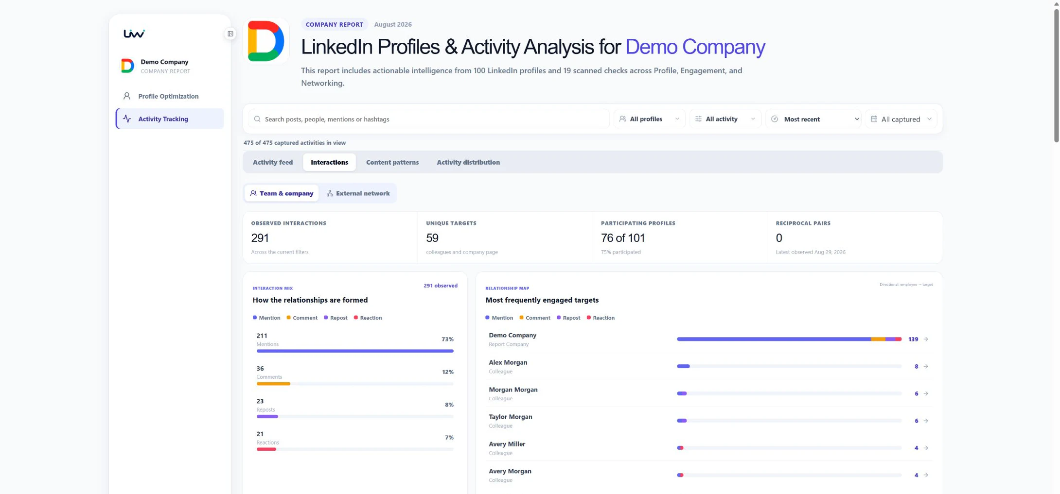Toggle Comment legend in Relationship Map

535,318
